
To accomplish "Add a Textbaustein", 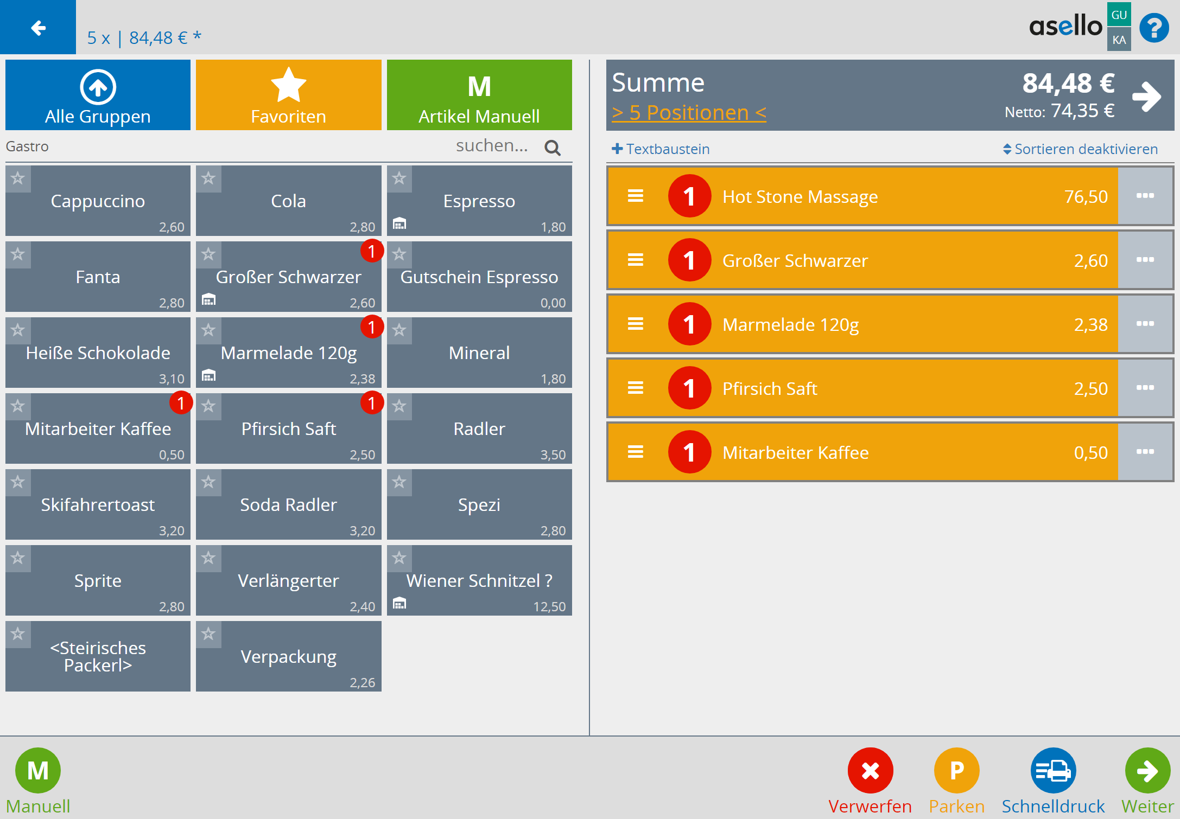I will pos(661,149).
